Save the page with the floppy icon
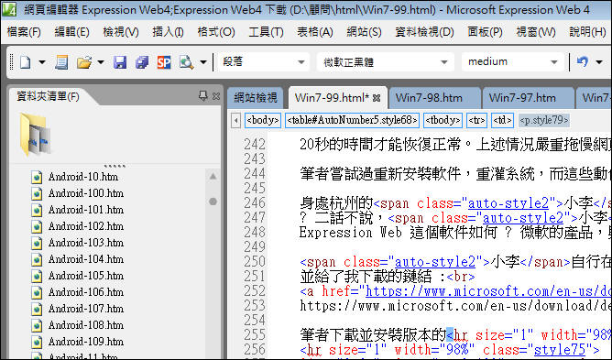Image resolution: width=612 pixels, height=360 pixels. 120,62
